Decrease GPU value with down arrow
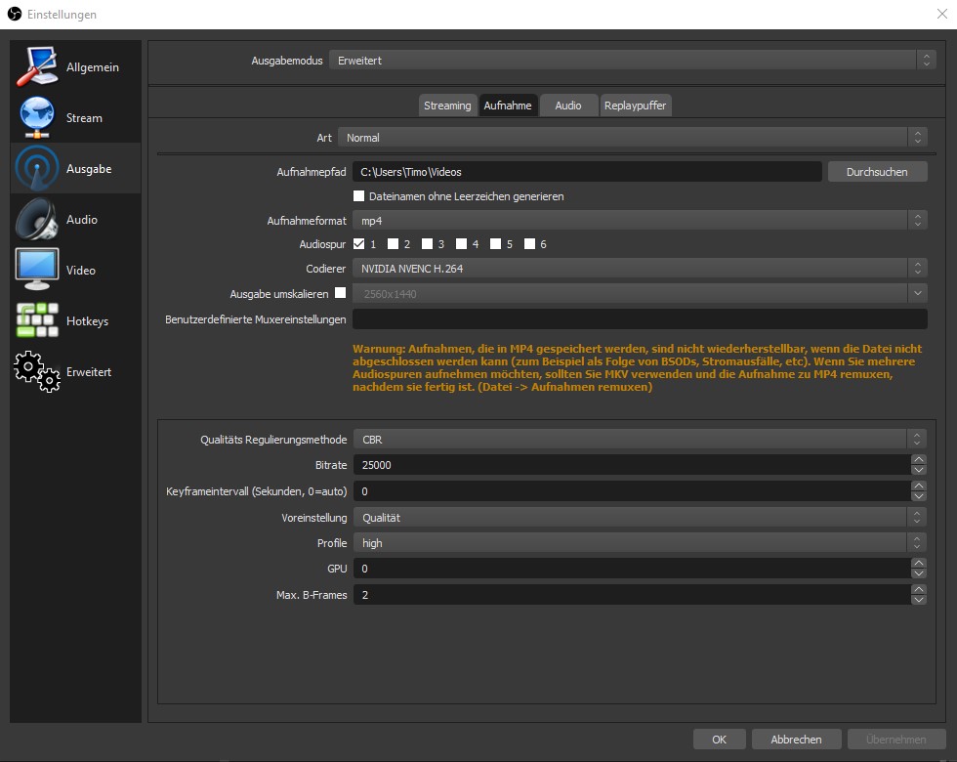Image resolution: width=957 pixels, height=762 pixels. (919, 573)
